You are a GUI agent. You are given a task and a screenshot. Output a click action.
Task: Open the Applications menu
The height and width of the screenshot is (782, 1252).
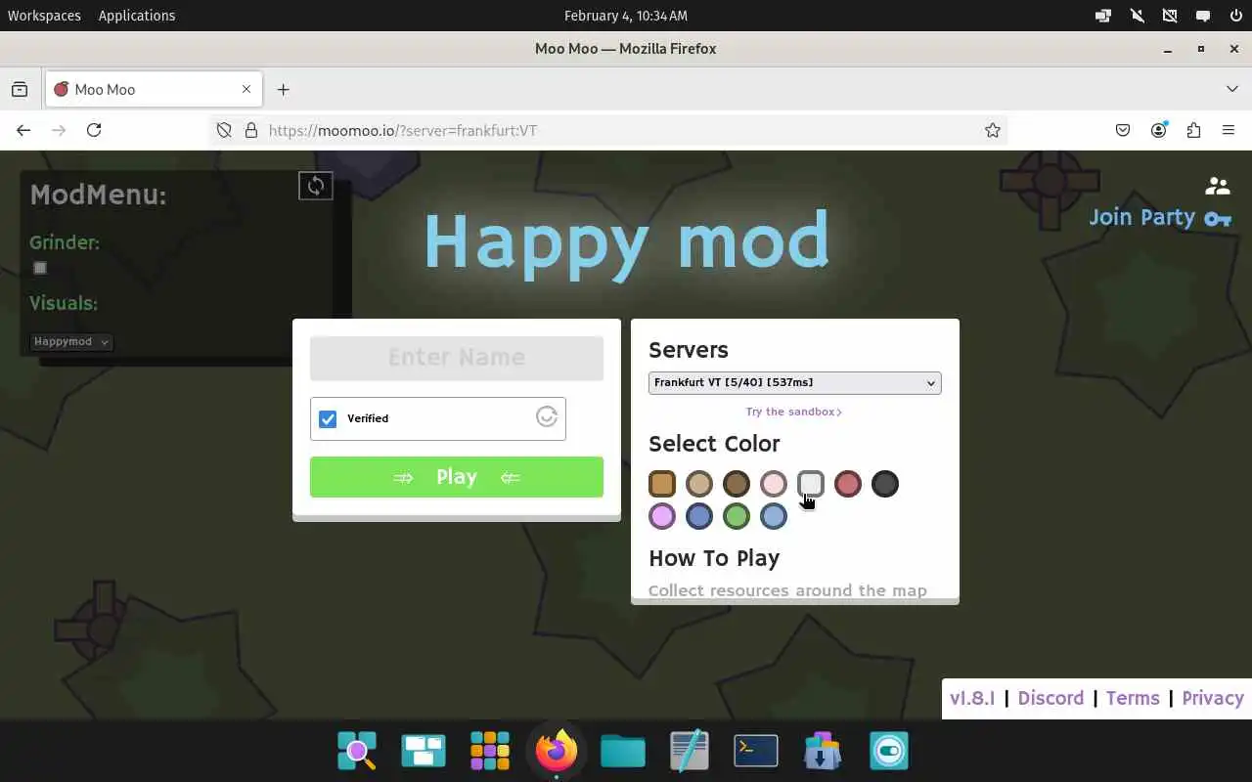click(x=137, y=16)
